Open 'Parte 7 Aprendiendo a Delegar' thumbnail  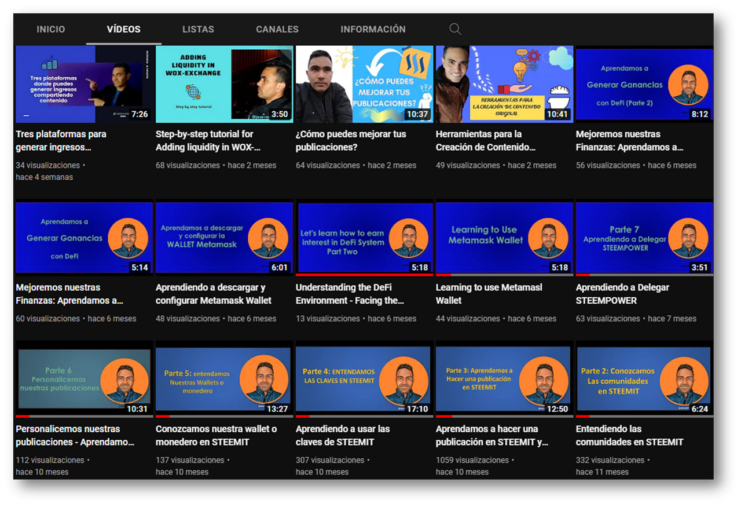pyautogui.click(x=645, y=238)
